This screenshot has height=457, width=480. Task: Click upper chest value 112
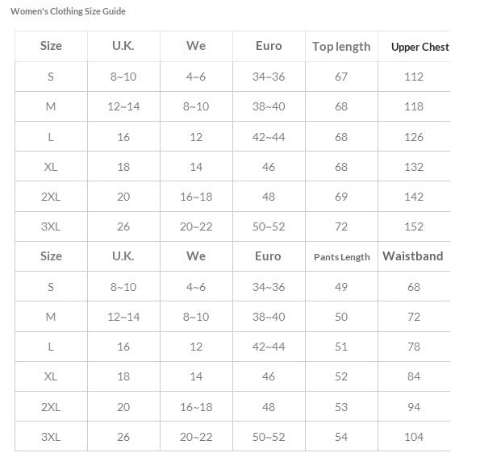414,77
